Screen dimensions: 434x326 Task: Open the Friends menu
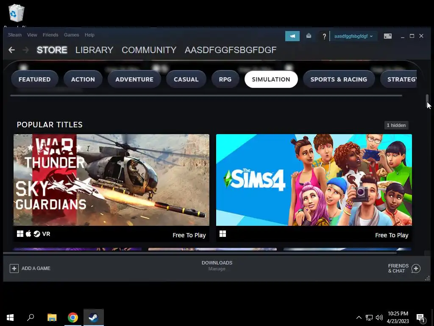50,35
